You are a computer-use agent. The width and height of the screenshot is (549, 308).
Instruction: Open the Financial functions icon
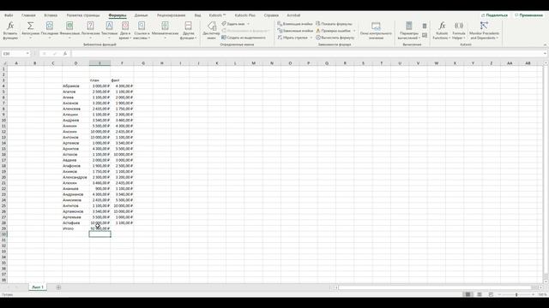(x=69, y=26)
